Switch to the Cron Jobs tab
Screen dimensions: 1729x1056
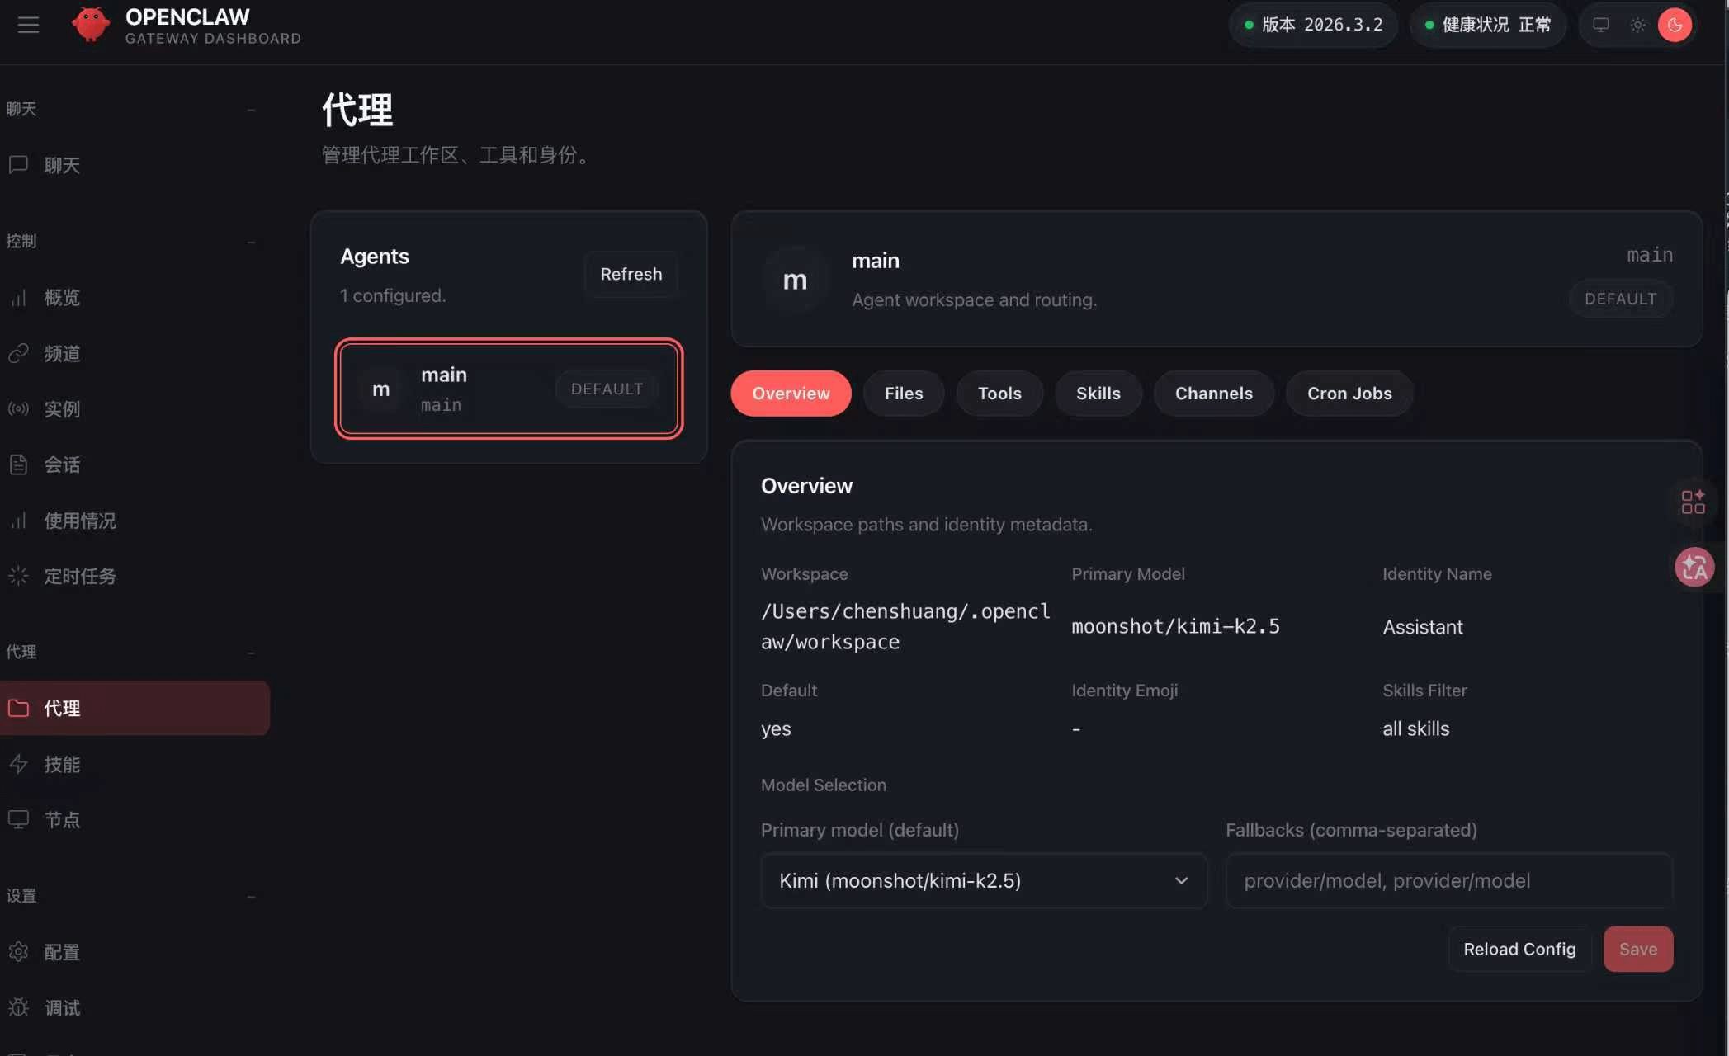pos(1349,394)
